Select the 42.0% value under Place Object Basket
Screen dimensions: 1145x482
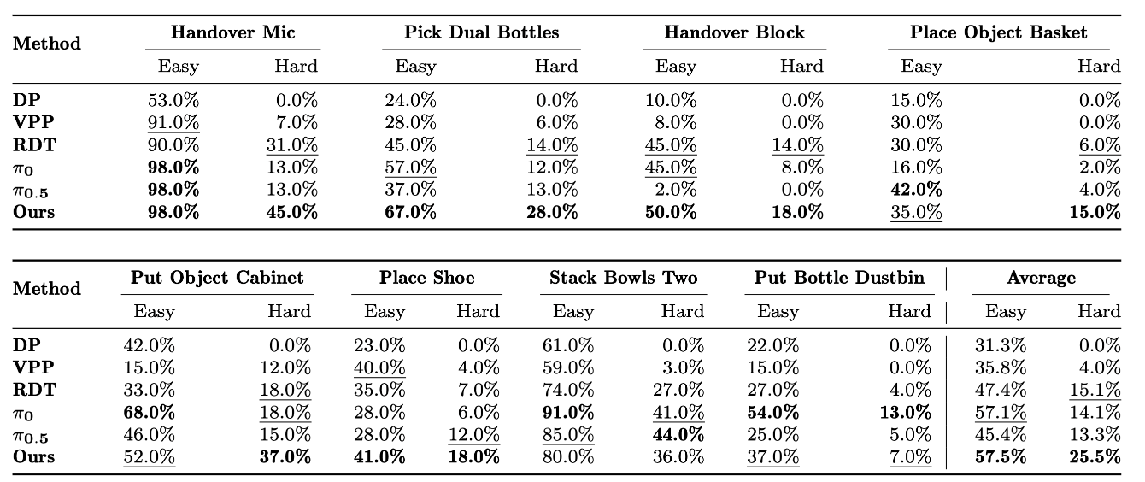[x=916, y=190]
